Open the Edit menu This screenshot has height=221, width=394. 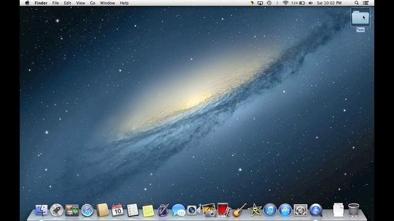[67, 3]
